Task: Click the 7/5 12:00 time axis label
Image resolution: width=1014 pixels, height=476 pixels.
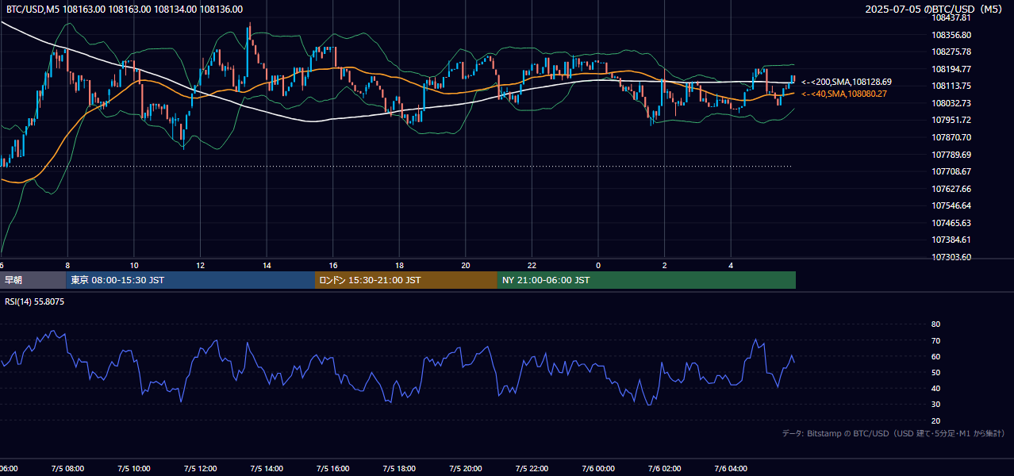Action: click(200, 469)
